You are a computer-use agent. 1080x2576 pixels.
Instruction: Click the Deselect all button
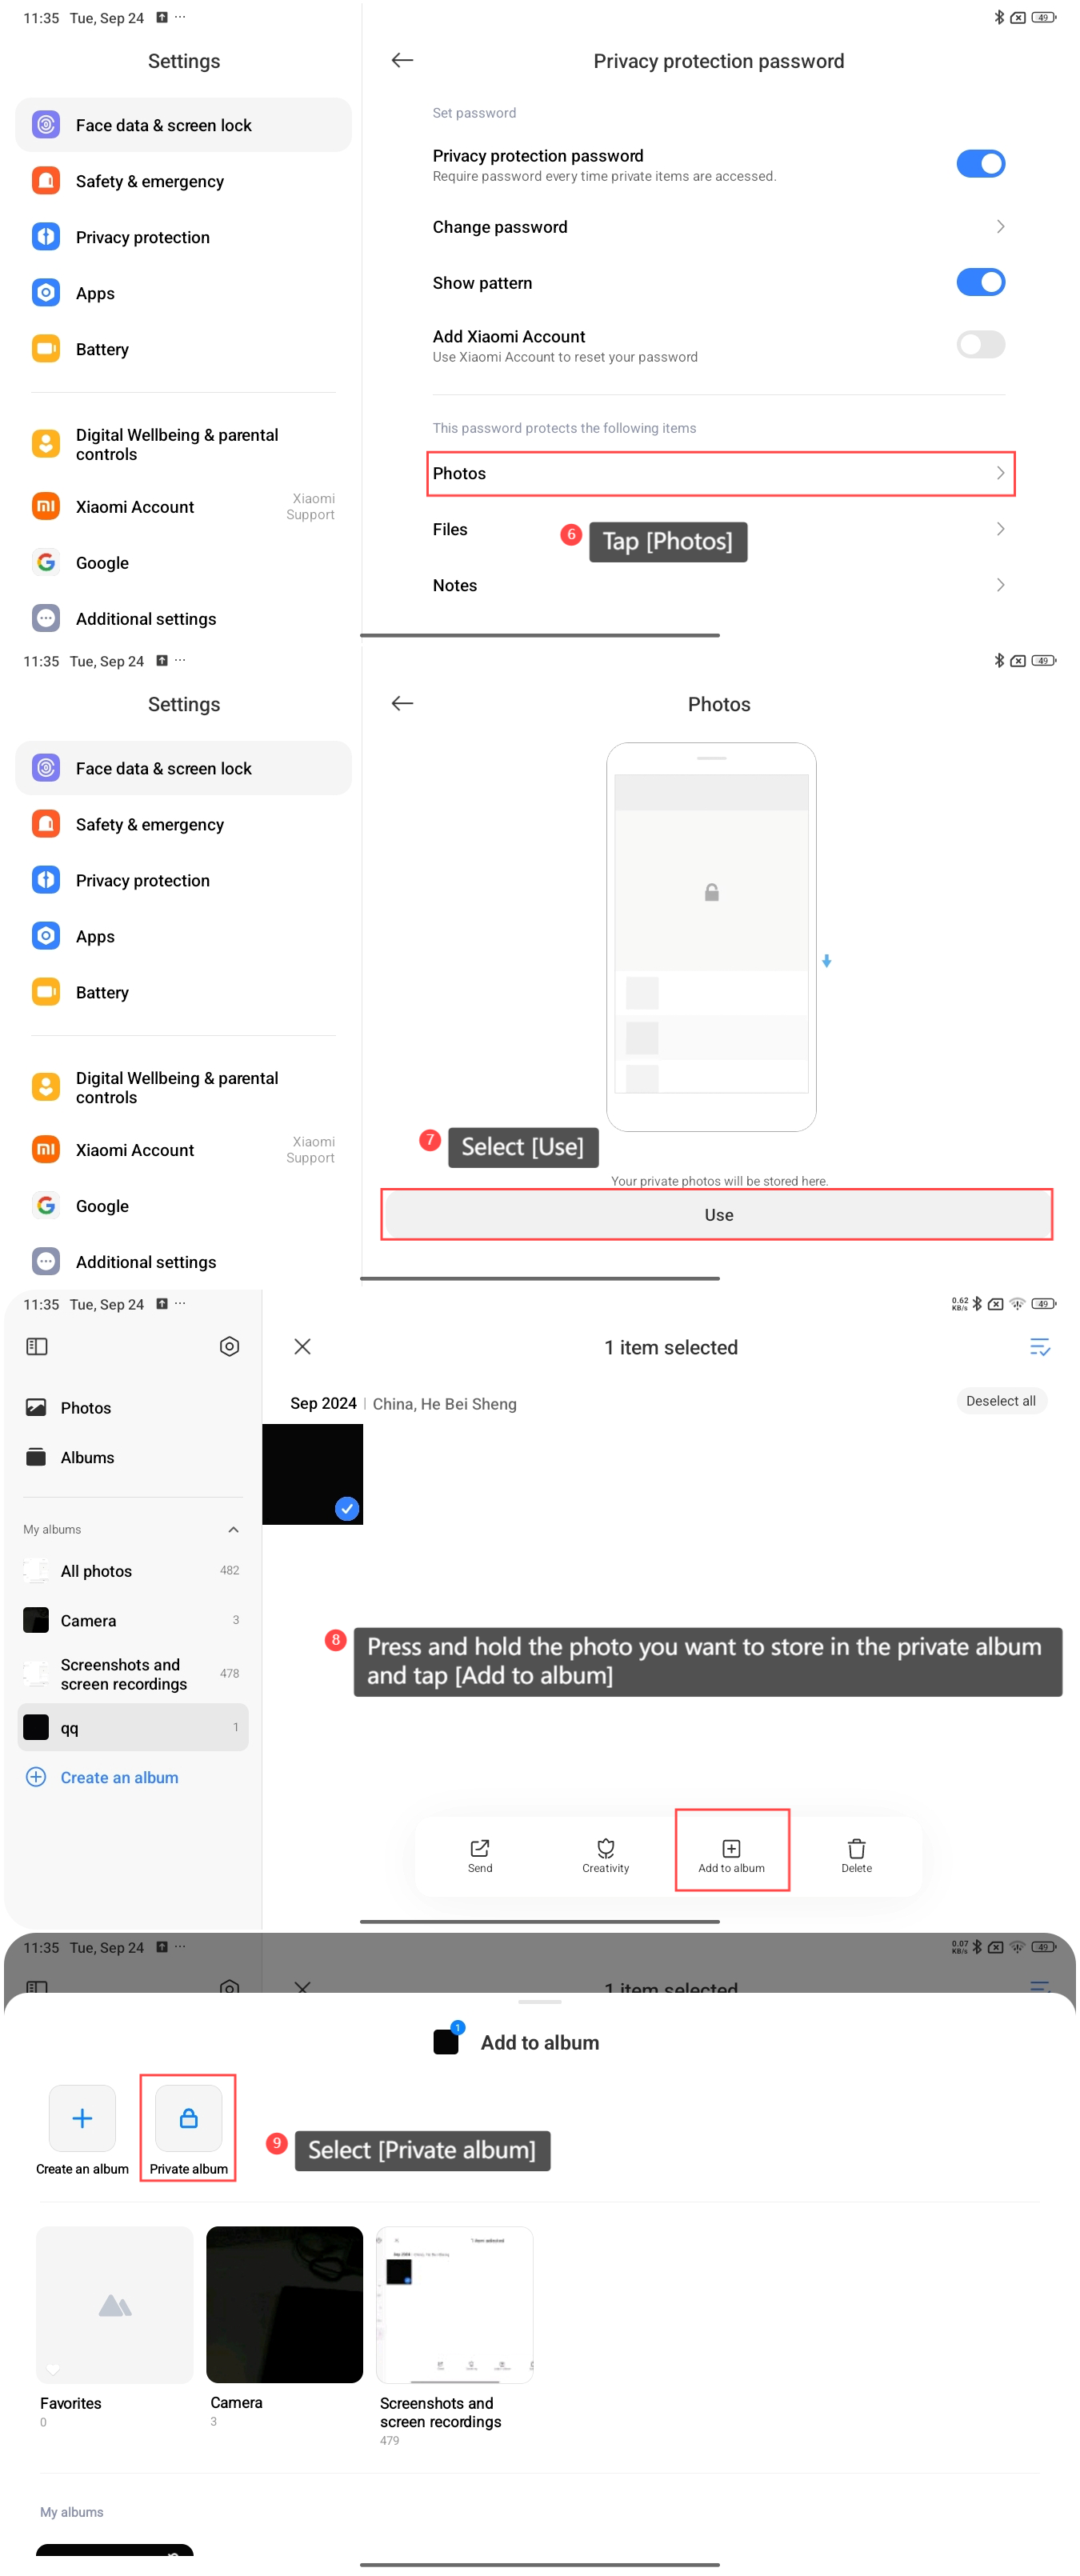pyautogui.click(x=1000, y=1401)
